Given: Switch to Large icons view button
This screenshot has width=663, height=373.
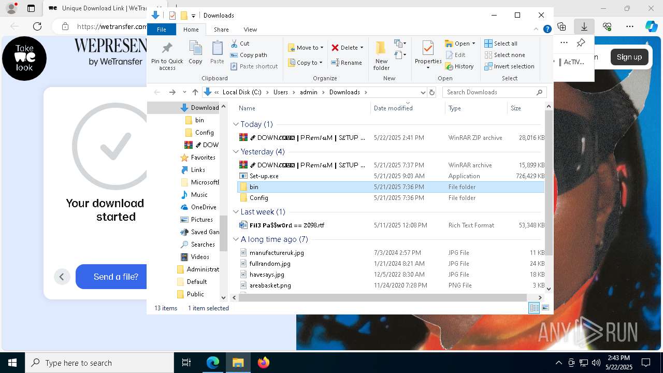Looking at the screenshot, I should click(x=545, y=308).
